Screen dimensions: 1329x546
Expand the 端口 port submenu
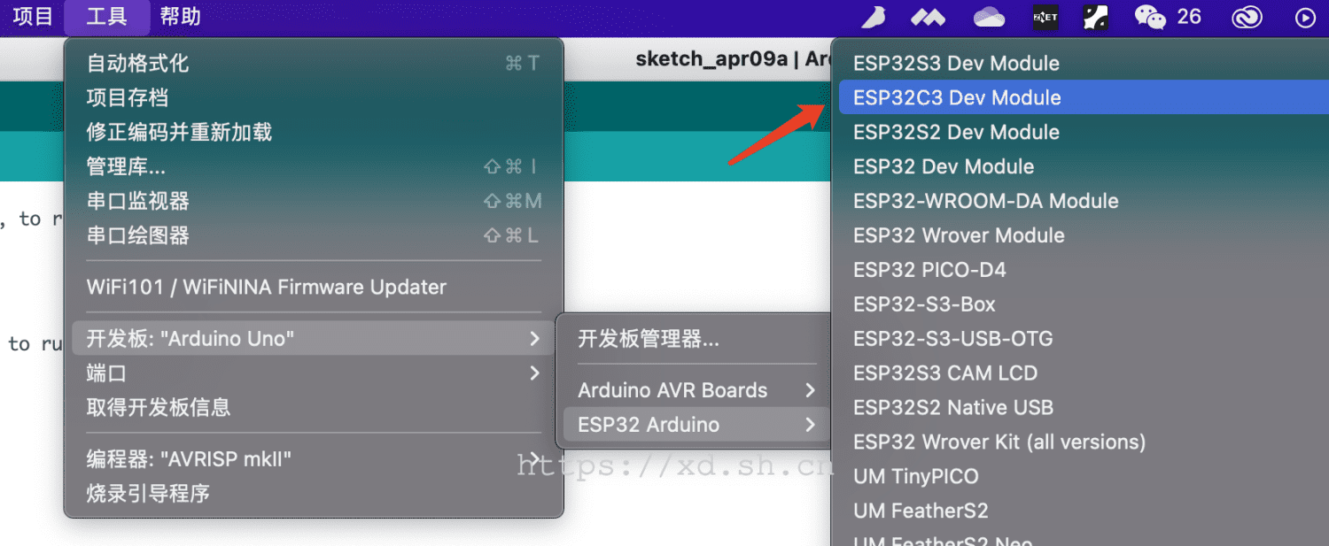point(314,373)
